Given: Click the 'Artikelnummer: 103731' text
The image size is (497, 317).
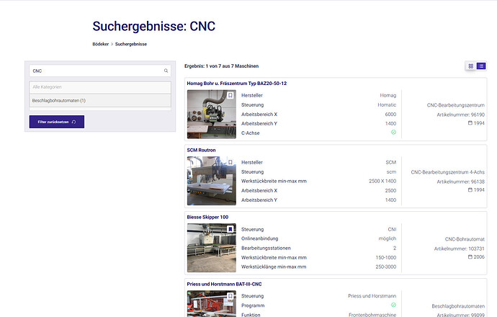Looking at the screenshot, I should (460, 249).
